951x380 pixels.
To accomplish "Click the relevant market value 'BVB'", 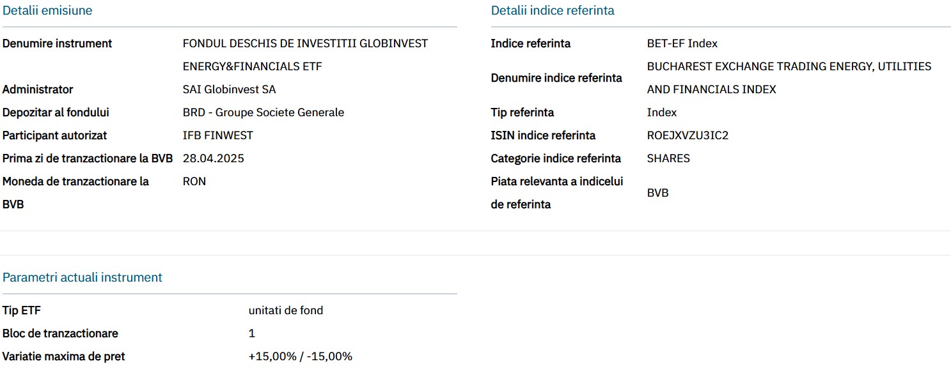I will [x=657, y=194].
